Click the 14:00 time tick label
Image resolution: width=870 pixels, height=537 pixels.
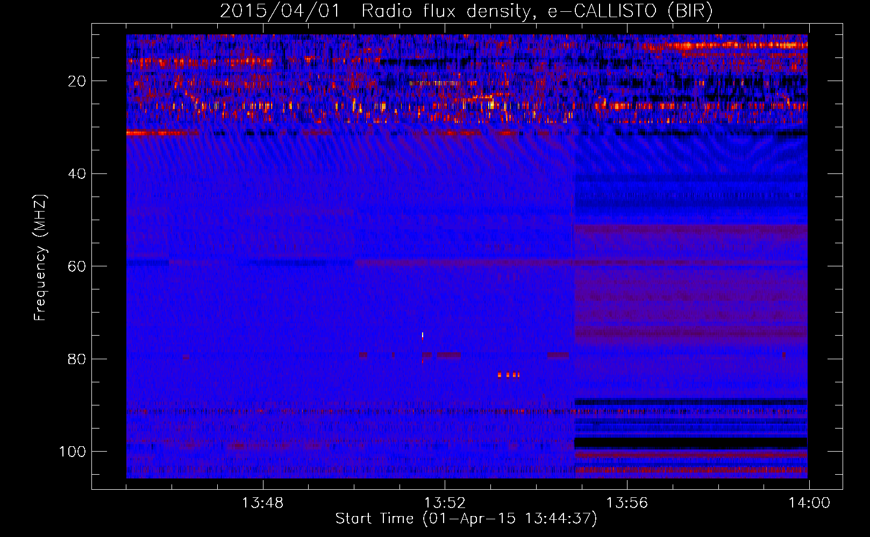[x=809, y=503]
